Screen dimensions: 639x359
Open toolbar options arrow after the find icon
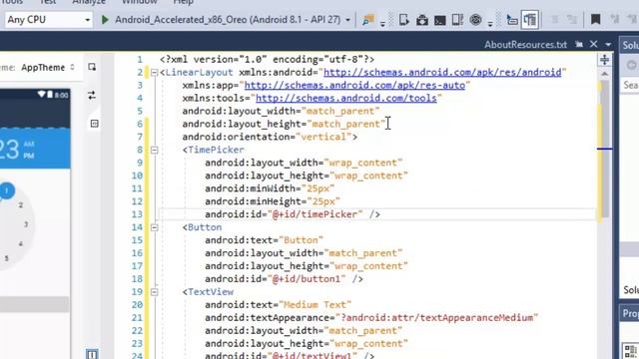pos(382,23)
